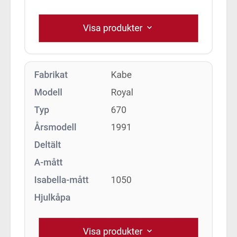The image size is (237, 237).
Task: Expand the chevron in the Kabe Royal card's button
Action: pyautogui.click(x=150, y=231)
